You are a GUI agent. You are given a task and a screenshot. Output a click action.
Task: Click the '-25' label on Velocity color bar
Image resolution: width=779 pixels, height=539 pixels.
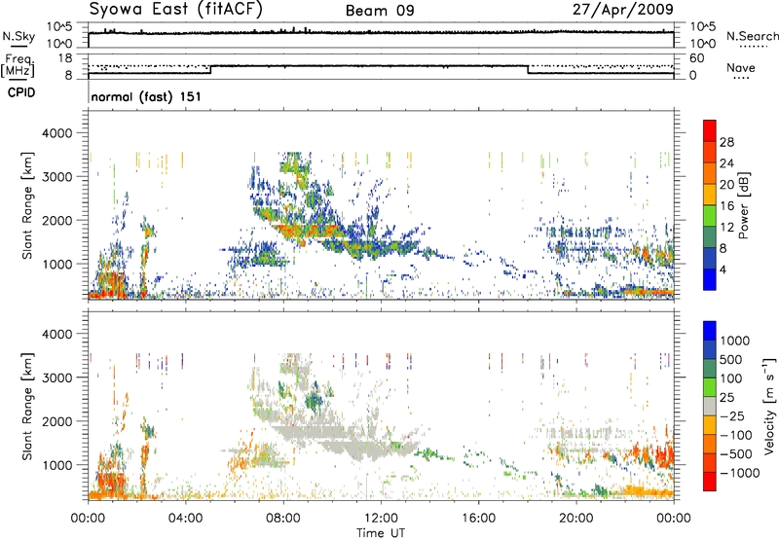click(x=733, y=416)
